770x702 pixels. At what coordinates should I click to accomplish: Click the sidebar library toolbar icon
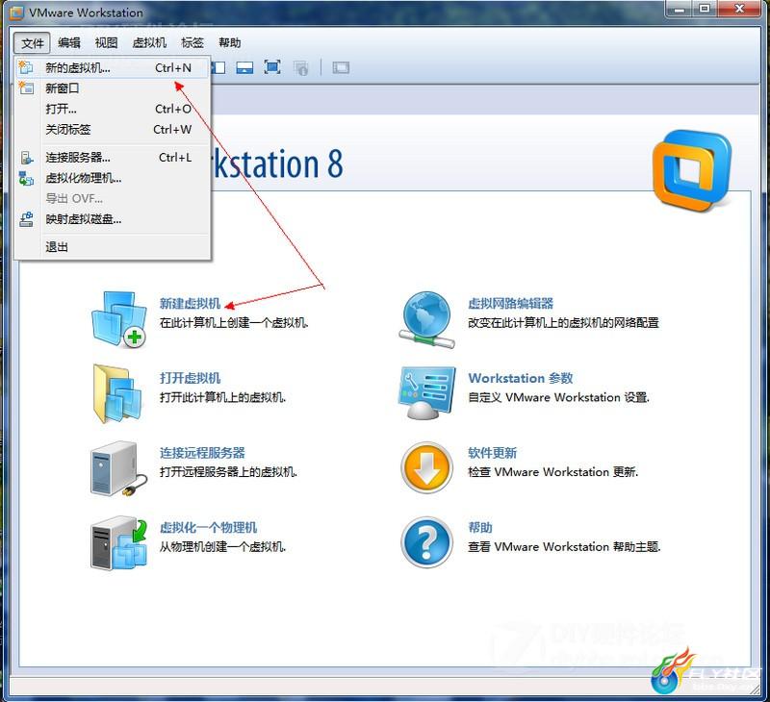pos(218,67)
